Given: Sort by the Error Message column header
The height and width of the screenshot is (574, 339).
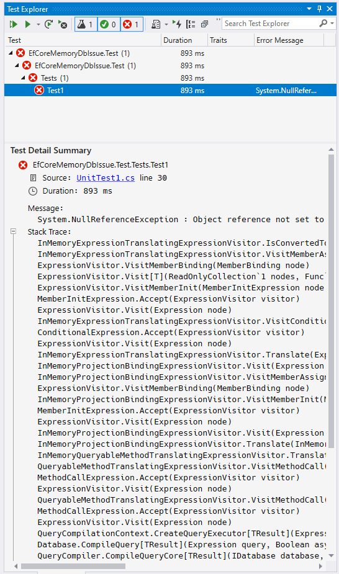Looking at the screenshot, I should pos(289,40).
